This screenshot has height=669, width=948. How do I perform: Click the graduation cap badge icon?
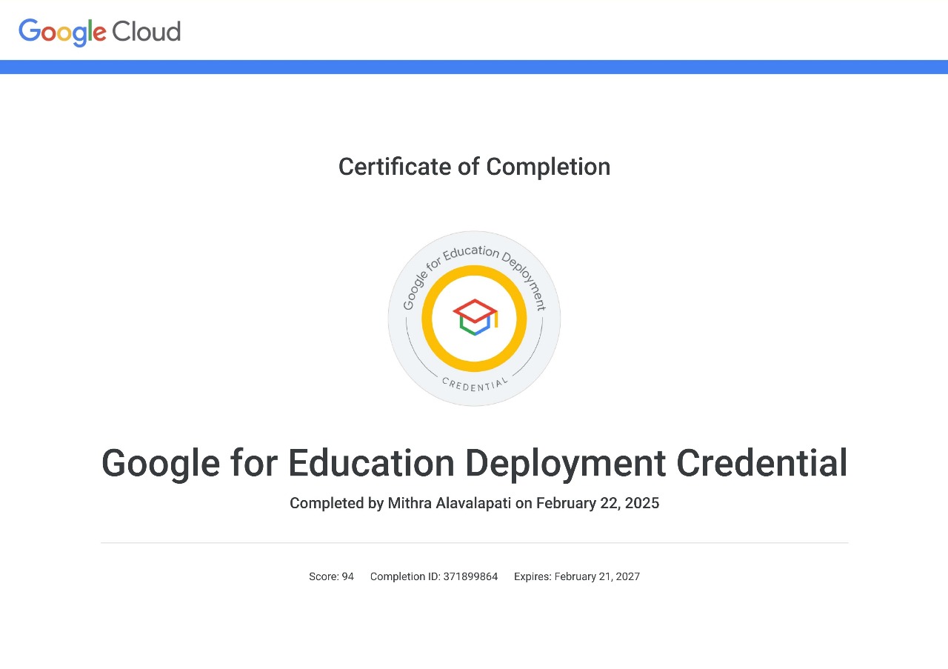tap(475, 317)
